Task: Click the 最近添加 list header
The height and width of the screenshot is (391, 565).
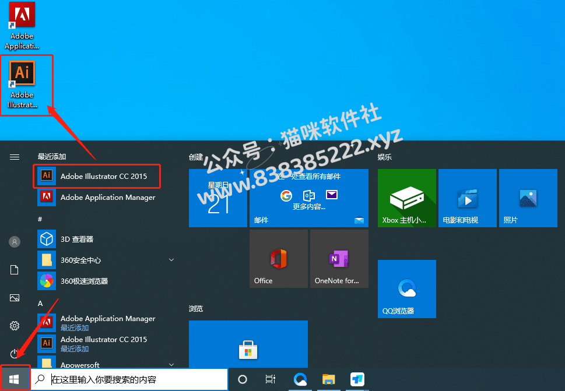Action: [52, 157]
